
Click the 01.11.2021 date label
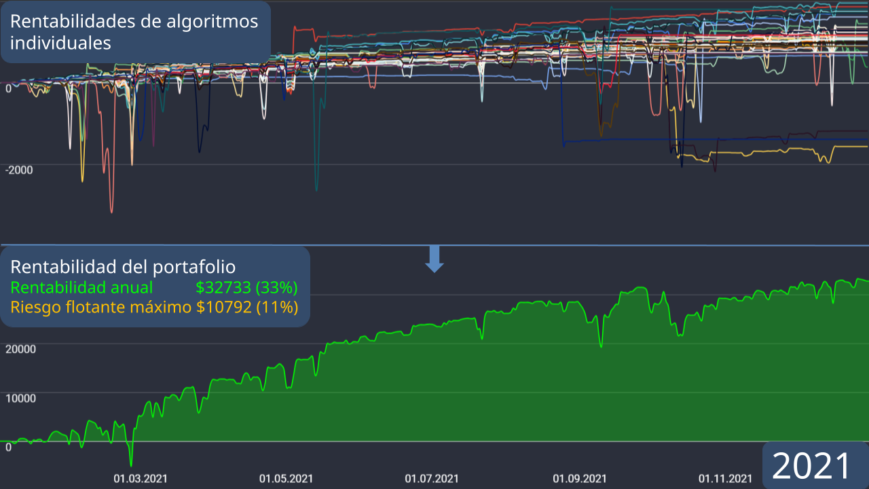pos(725,478)
